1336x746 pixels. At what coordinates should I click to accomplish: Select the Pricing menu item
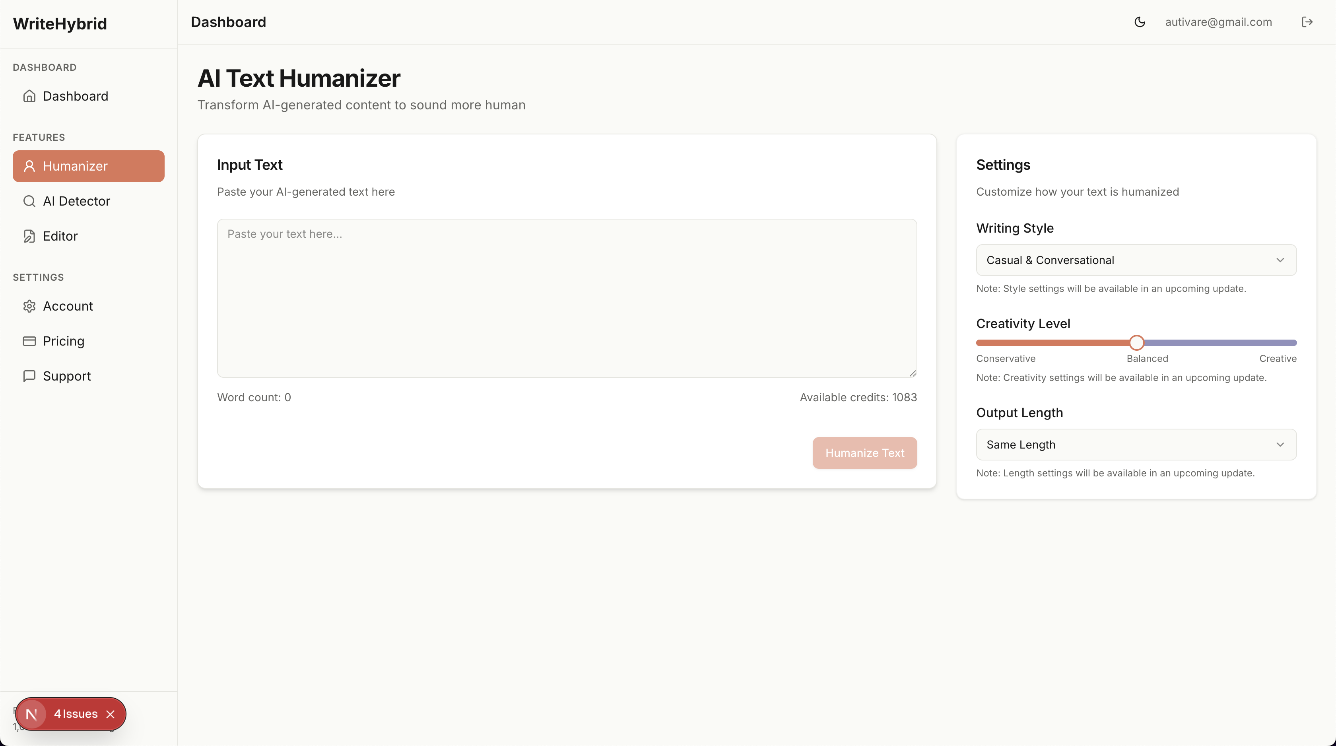click(x=63, y=341)
